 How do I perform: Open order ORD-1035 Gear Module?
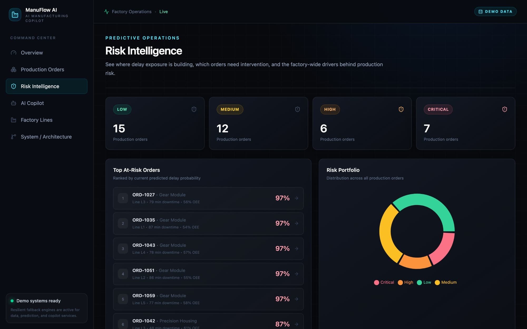click(208, 223)
